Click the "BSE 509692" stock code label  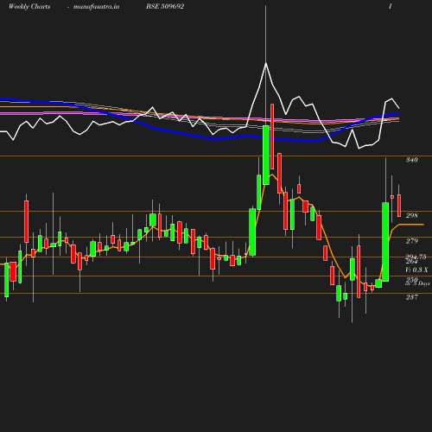point(165,6)
